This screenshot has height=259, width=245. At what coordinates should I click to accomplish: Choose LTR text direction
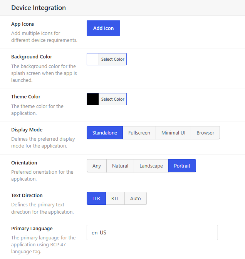[x=96, y=198]
